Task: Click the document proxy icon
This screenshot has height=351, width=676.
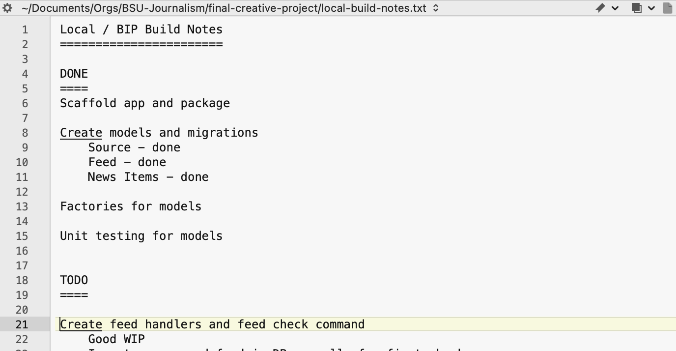Action: tap(667, 8)
